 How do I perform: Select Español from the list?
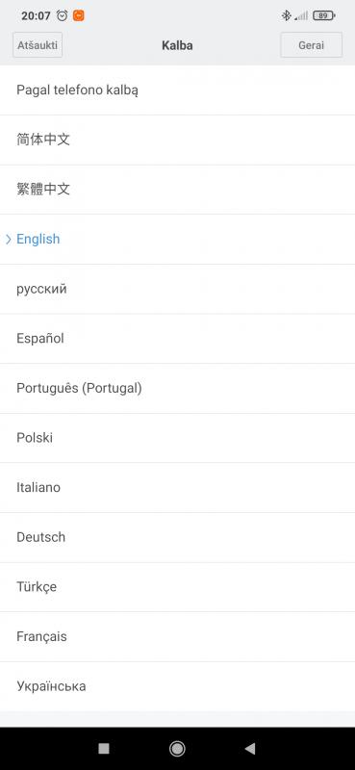click(177, 339)
